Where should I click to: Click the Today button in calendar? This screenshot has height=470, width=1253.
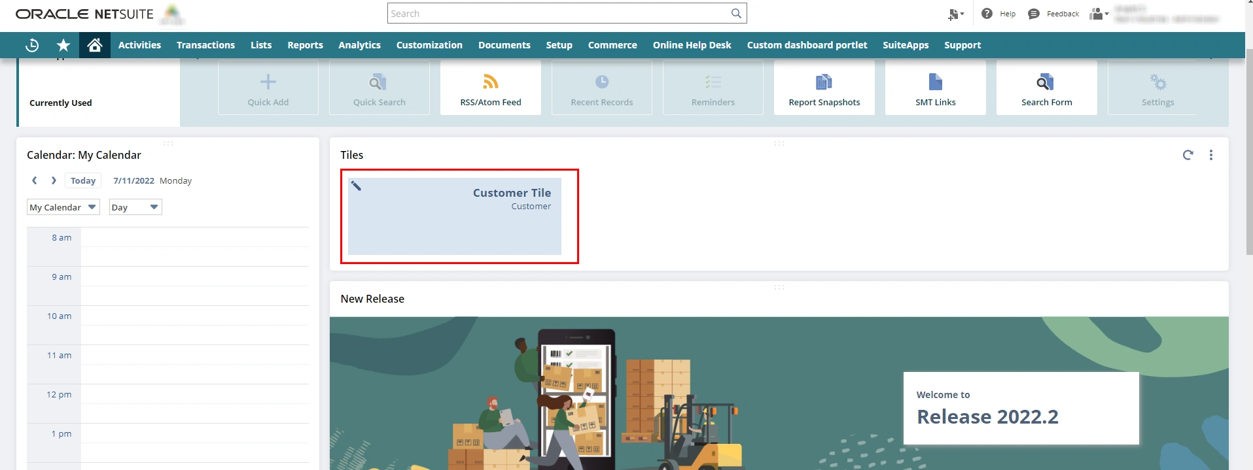(83, 180)
